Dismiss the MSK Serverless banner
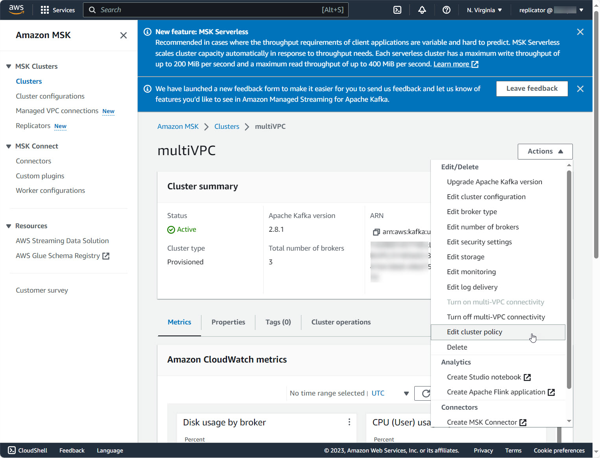The height and width of the screenshot is (458, 600). pyautogui.click(x=580, y=32)
